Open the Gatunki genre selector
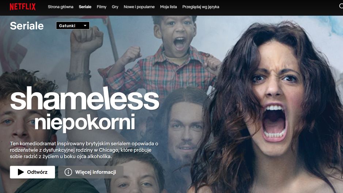This screenshot has height=193, width=343. click(x=73, y=26)
